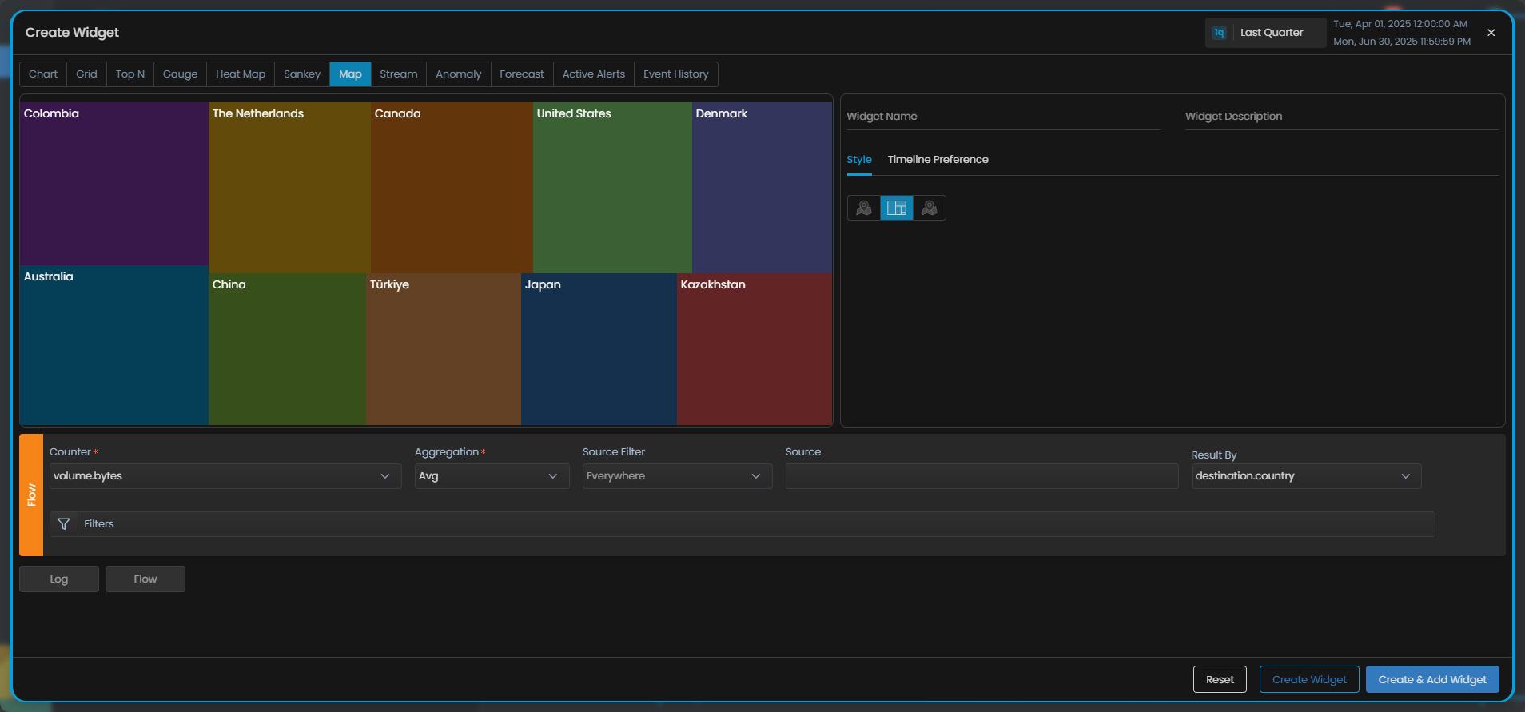
Task: Click the Filters funnel icon
Action: [64, 524]
